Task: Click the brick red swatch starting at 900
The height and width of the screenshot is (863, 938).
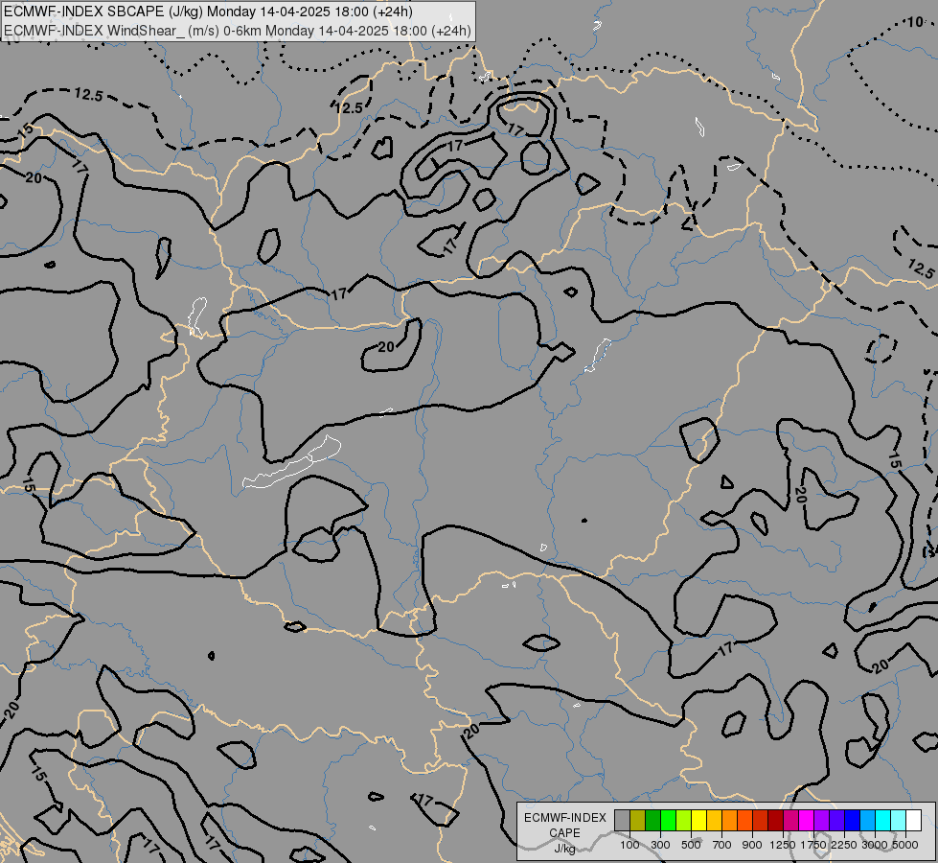Action: 761,821
